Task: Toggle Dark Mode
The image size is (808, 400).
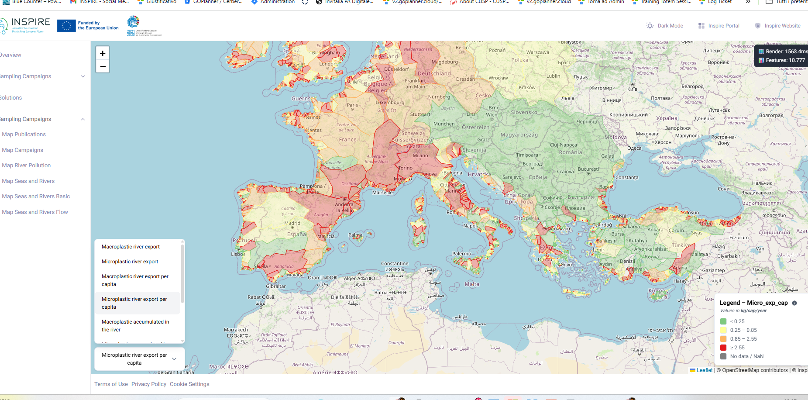Action: [x=665, y=26]
